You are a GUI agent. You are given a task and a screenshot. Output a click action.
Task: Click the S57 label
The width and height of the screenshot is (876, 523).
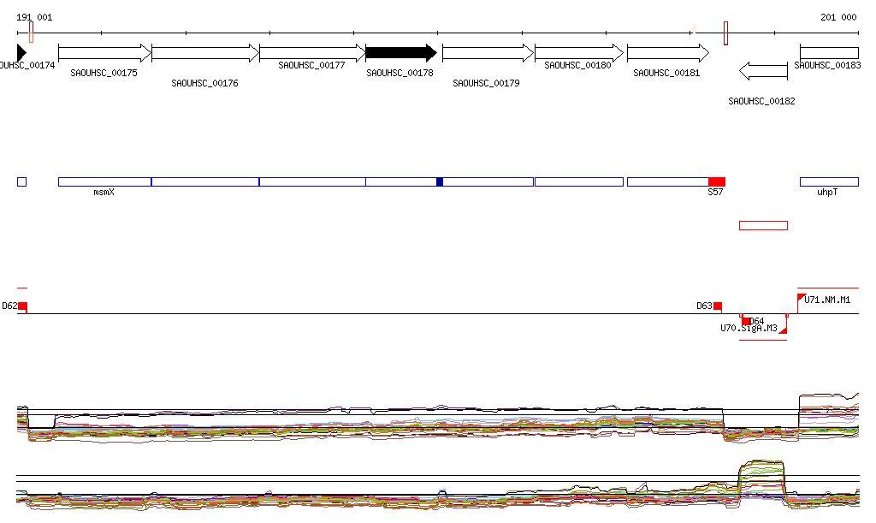[x=715, y=193]
